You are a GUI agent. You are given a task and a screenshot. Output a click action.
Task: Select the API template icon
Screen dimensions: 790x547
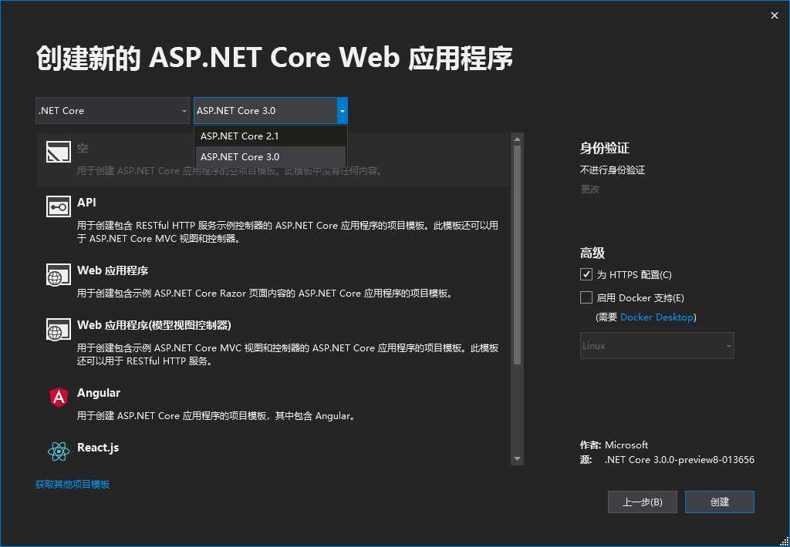(x=59, y=206)
